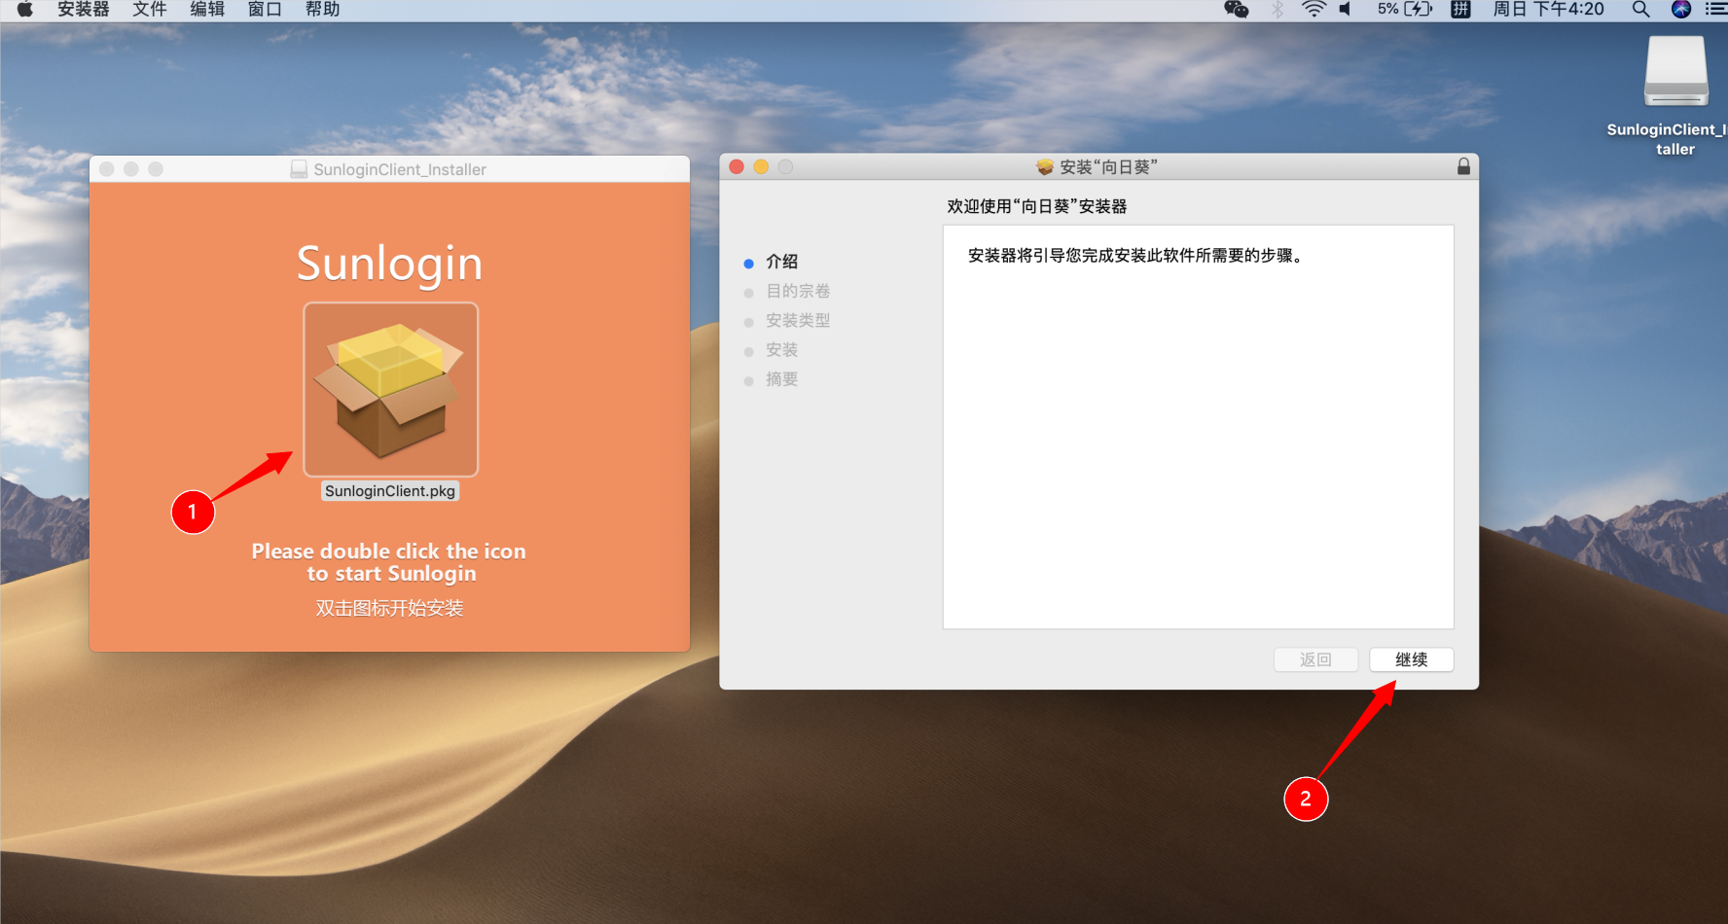The height and width of the screenshot is (924, 1728).
Task: Select the 安装 step in sidebar
Action: [782, 349]
